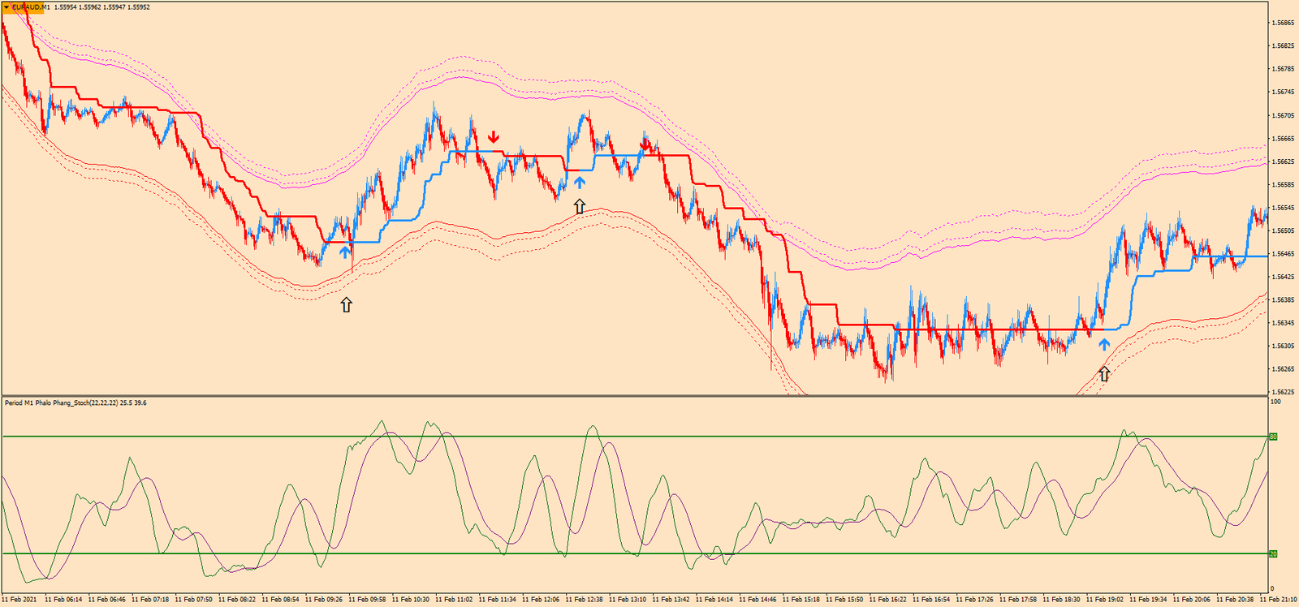Click the 1.56865 price on the scale
The width and height of the screenshot is (1299, 607).
pyautogui.click(x=1284, y=23)
